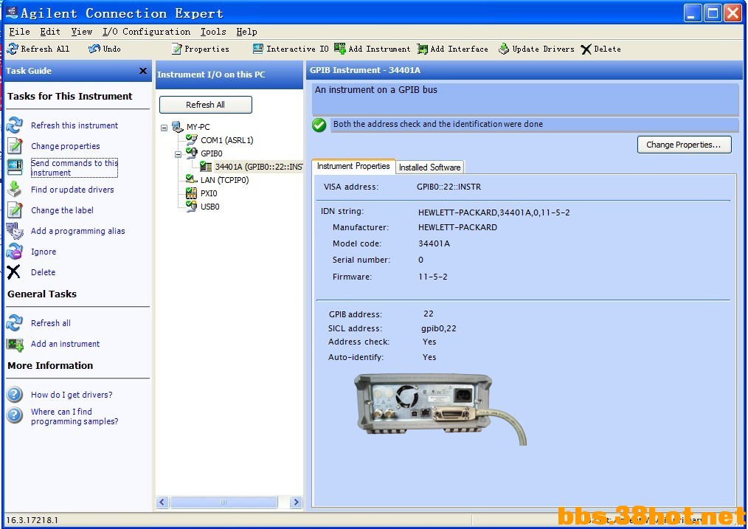
Task: Click the General Tasks Refresh all icon
Action: [x=15, y=323]
